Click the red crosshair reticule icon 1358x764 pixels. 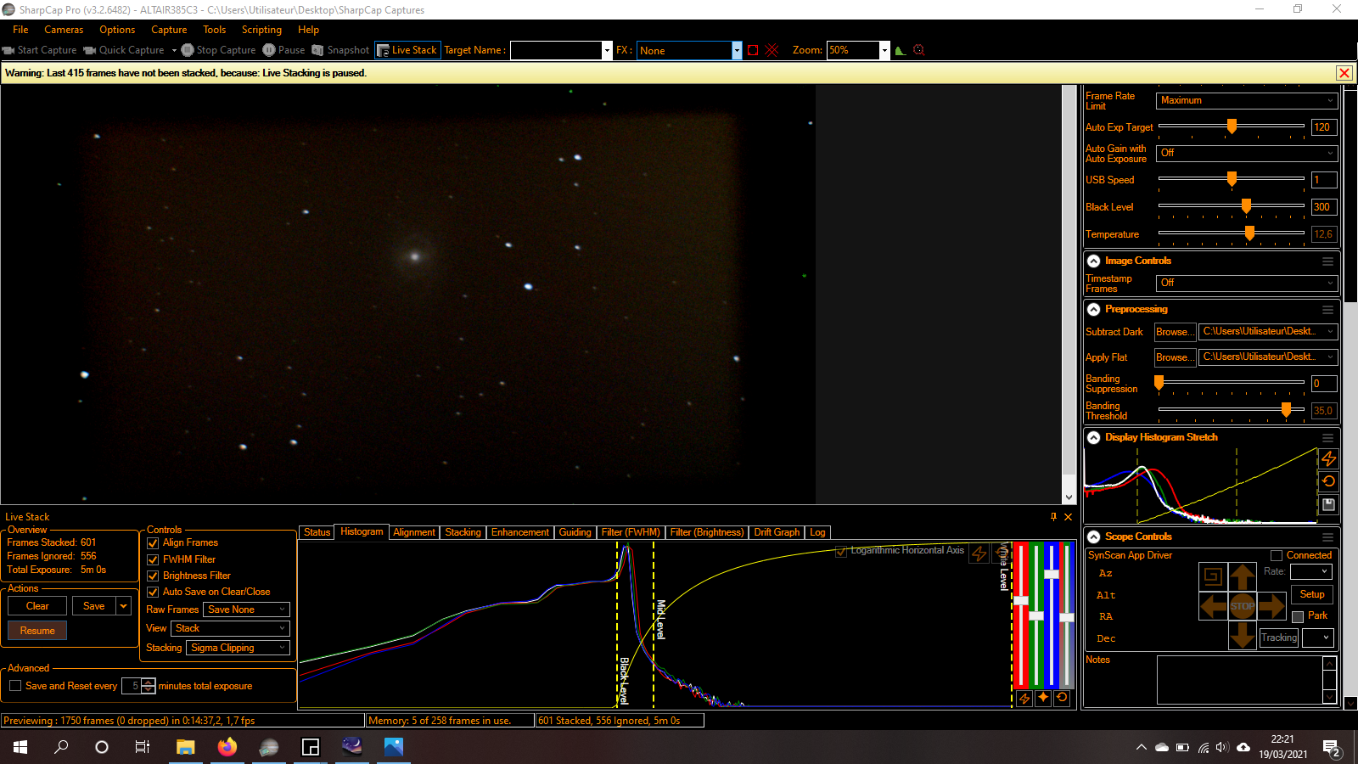pos(772,50)
